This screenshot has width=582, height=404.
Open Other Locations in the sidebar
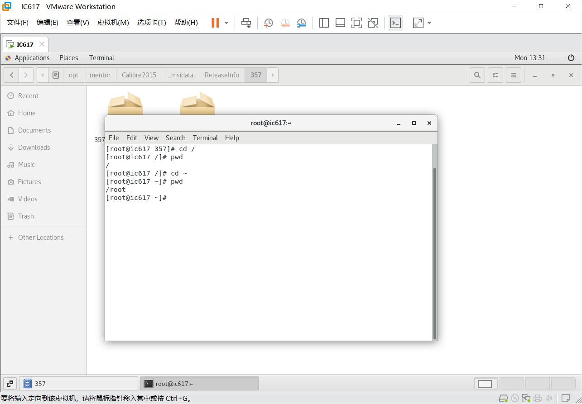(43, 238)
